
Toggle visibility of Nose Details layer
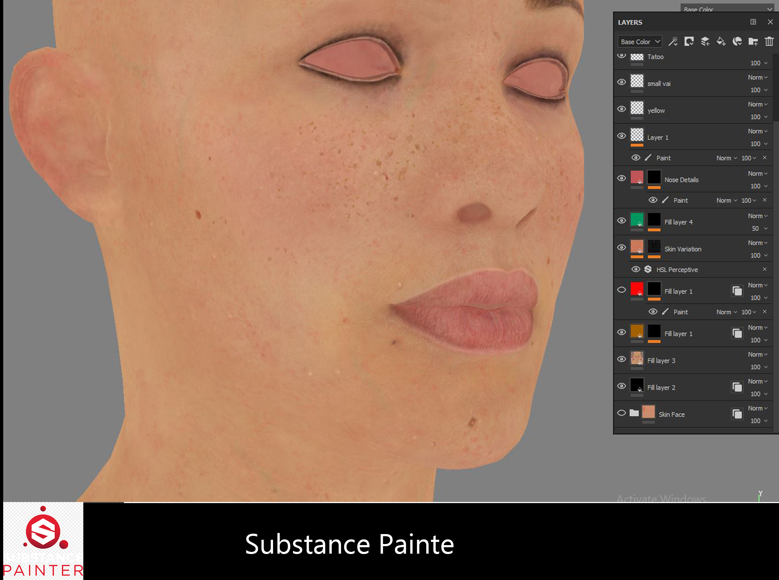[621, 178]
